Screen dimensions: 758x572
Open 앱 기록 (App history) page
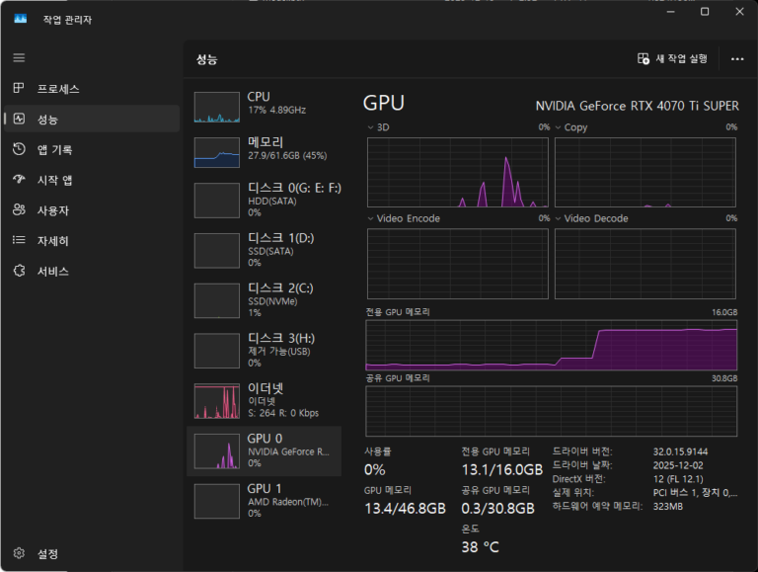[x=54, y=150]
